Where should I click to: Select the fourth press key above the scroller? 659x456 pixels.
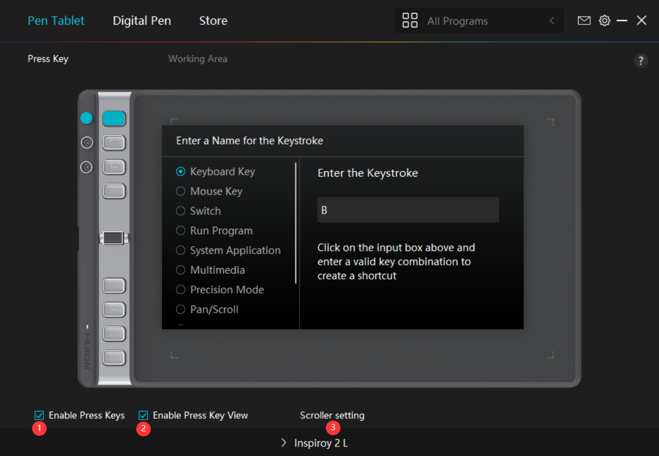(x=114, y=191)
